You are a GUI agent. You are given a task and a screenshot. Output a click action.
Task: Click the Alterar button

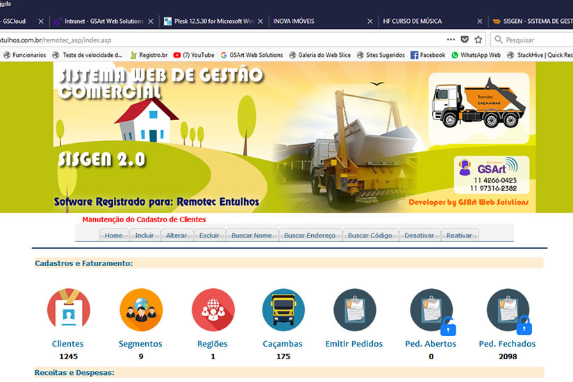176,235
